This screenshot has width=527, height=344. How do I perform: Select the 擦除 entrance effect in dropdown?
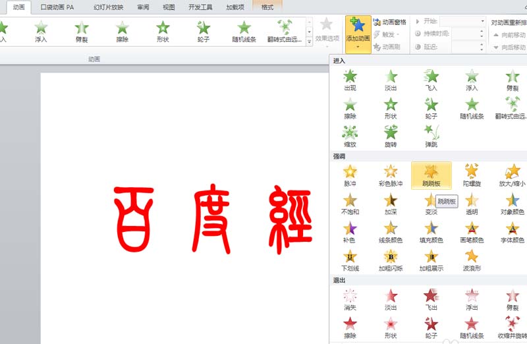(x=350, y=109)
